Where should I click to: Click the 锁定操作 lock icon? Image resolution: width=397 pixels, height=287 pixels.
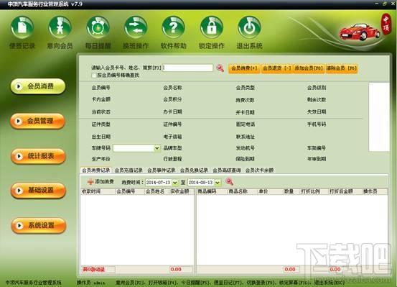[x=211, y=27]
